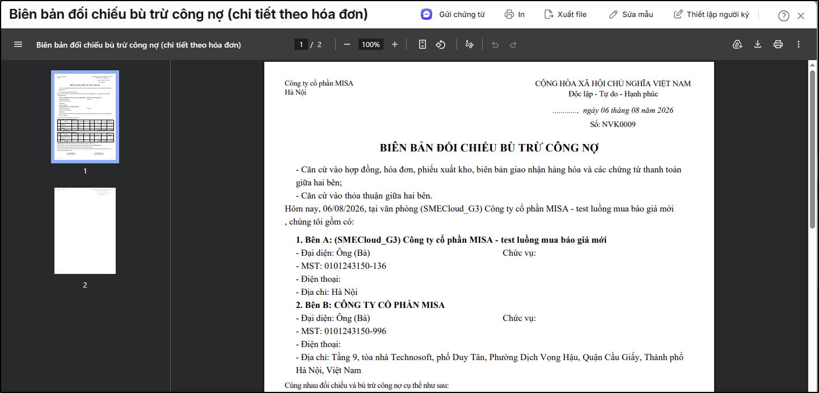The height and width of the screenshot is (393, 819).
Task: Click Độc lập - Tự do - Hạnh phúc
Action: 613,94
